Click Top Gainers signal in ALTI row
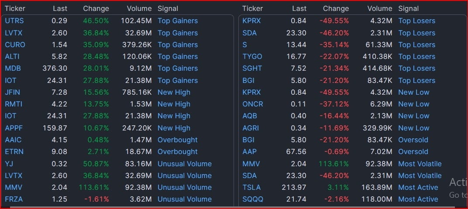This screenshot has height=209, width=468. 177,56
